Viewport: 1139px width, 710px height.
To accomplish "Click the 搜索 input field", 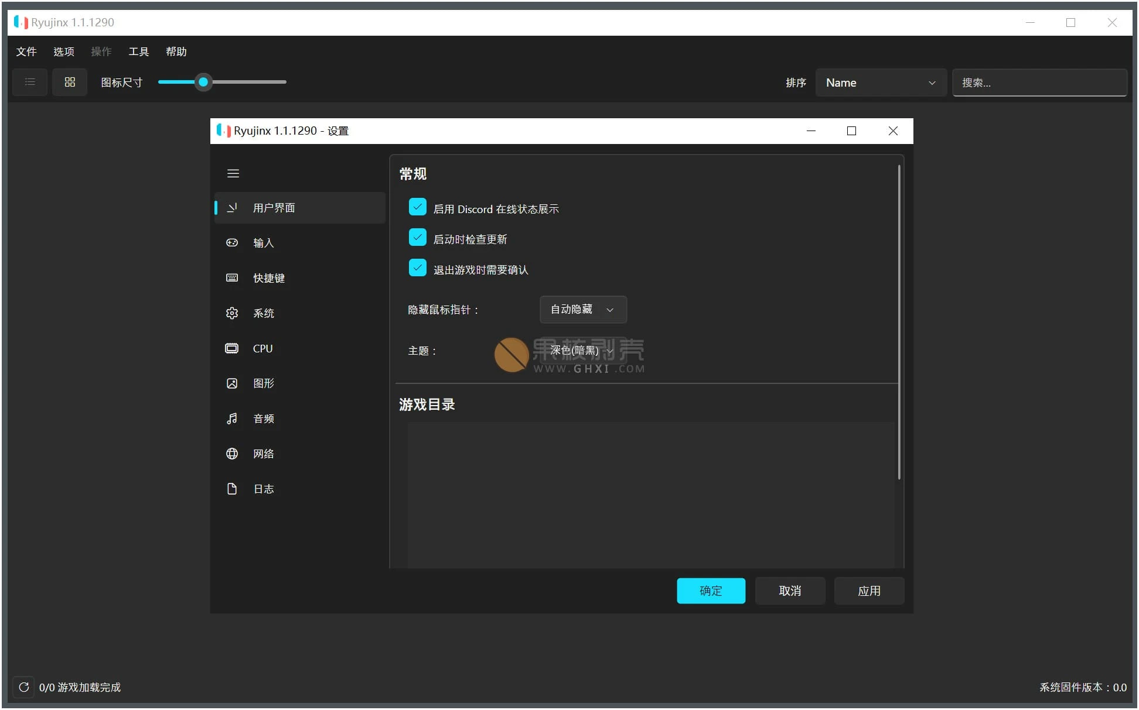I will point(1040,82).
